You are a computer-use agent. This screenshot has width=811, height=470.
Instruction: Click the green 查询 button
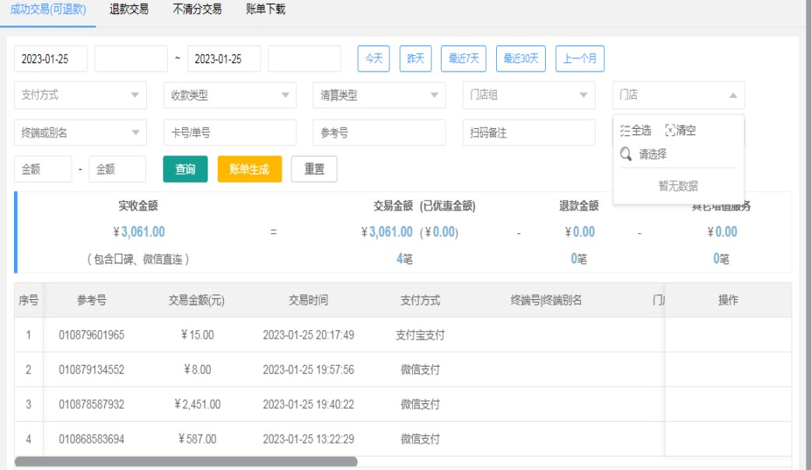pyautogui.click(x=185, y=169)
